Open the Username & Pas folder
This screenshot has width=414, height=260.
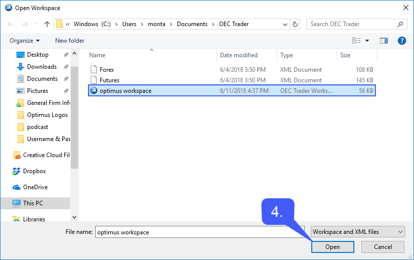tap(48, 139)
